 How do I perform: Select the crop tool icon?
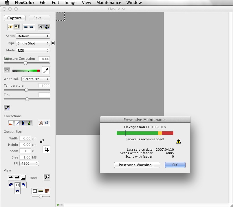46,149
